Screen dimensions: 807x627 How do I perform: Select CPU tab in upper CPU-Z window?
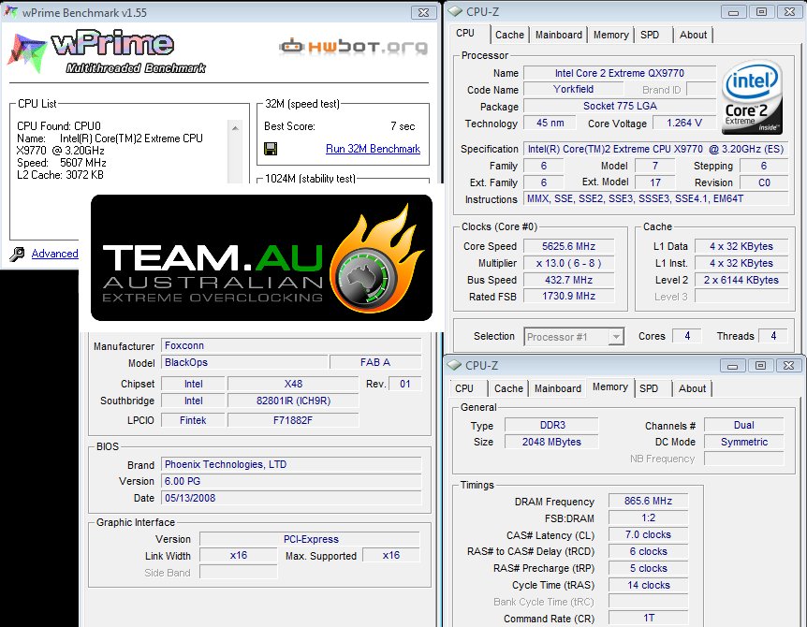point(465,33)
